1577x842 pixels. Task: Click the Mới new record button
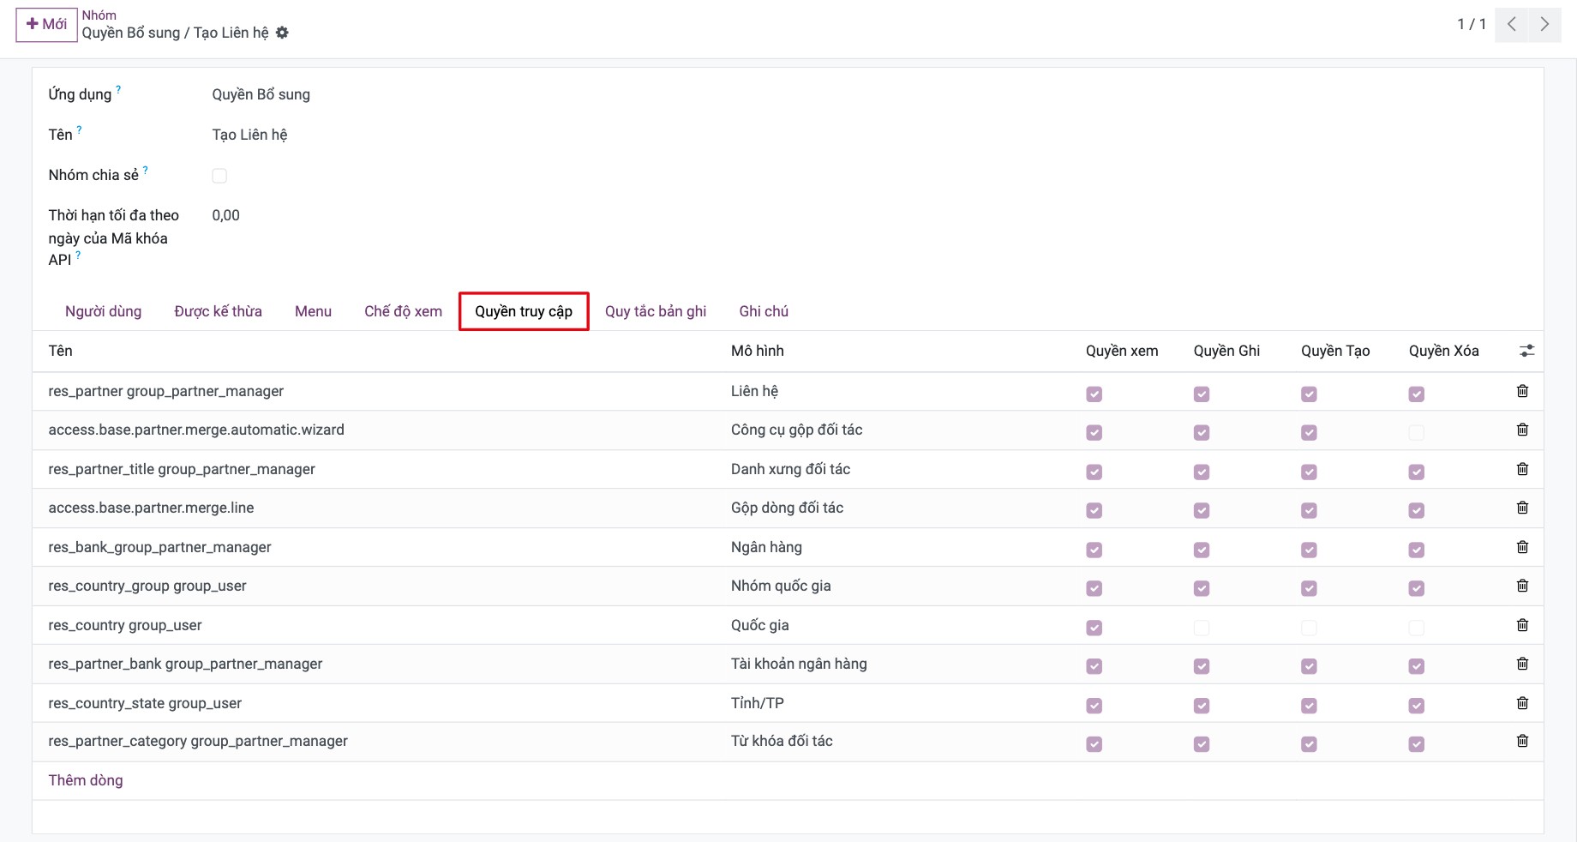(x=46, y=24)
